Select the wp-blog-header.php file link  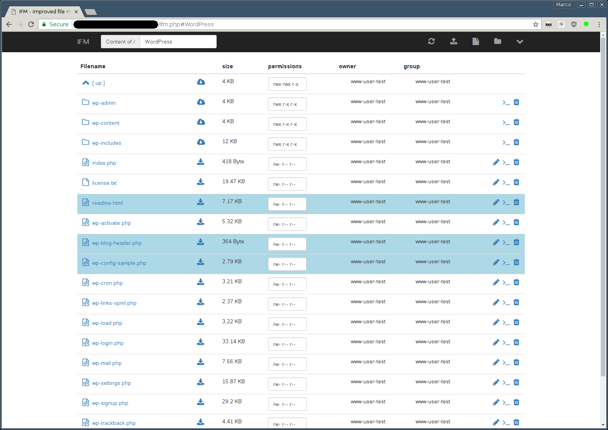tap(117, 243)
